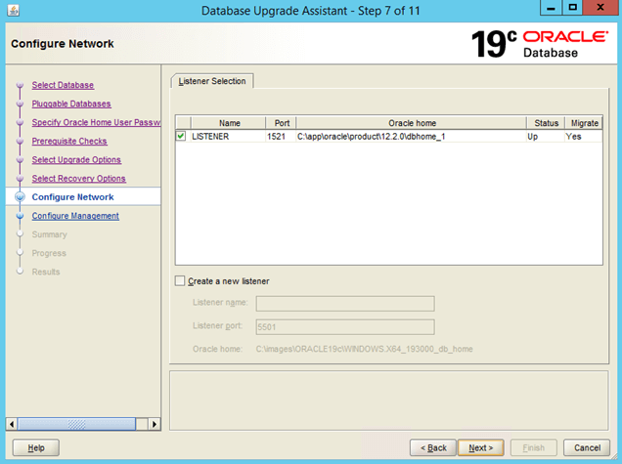Screen dimensions: 622x464
Task: Sort listeners by Status column header
Action: (547, 123)
